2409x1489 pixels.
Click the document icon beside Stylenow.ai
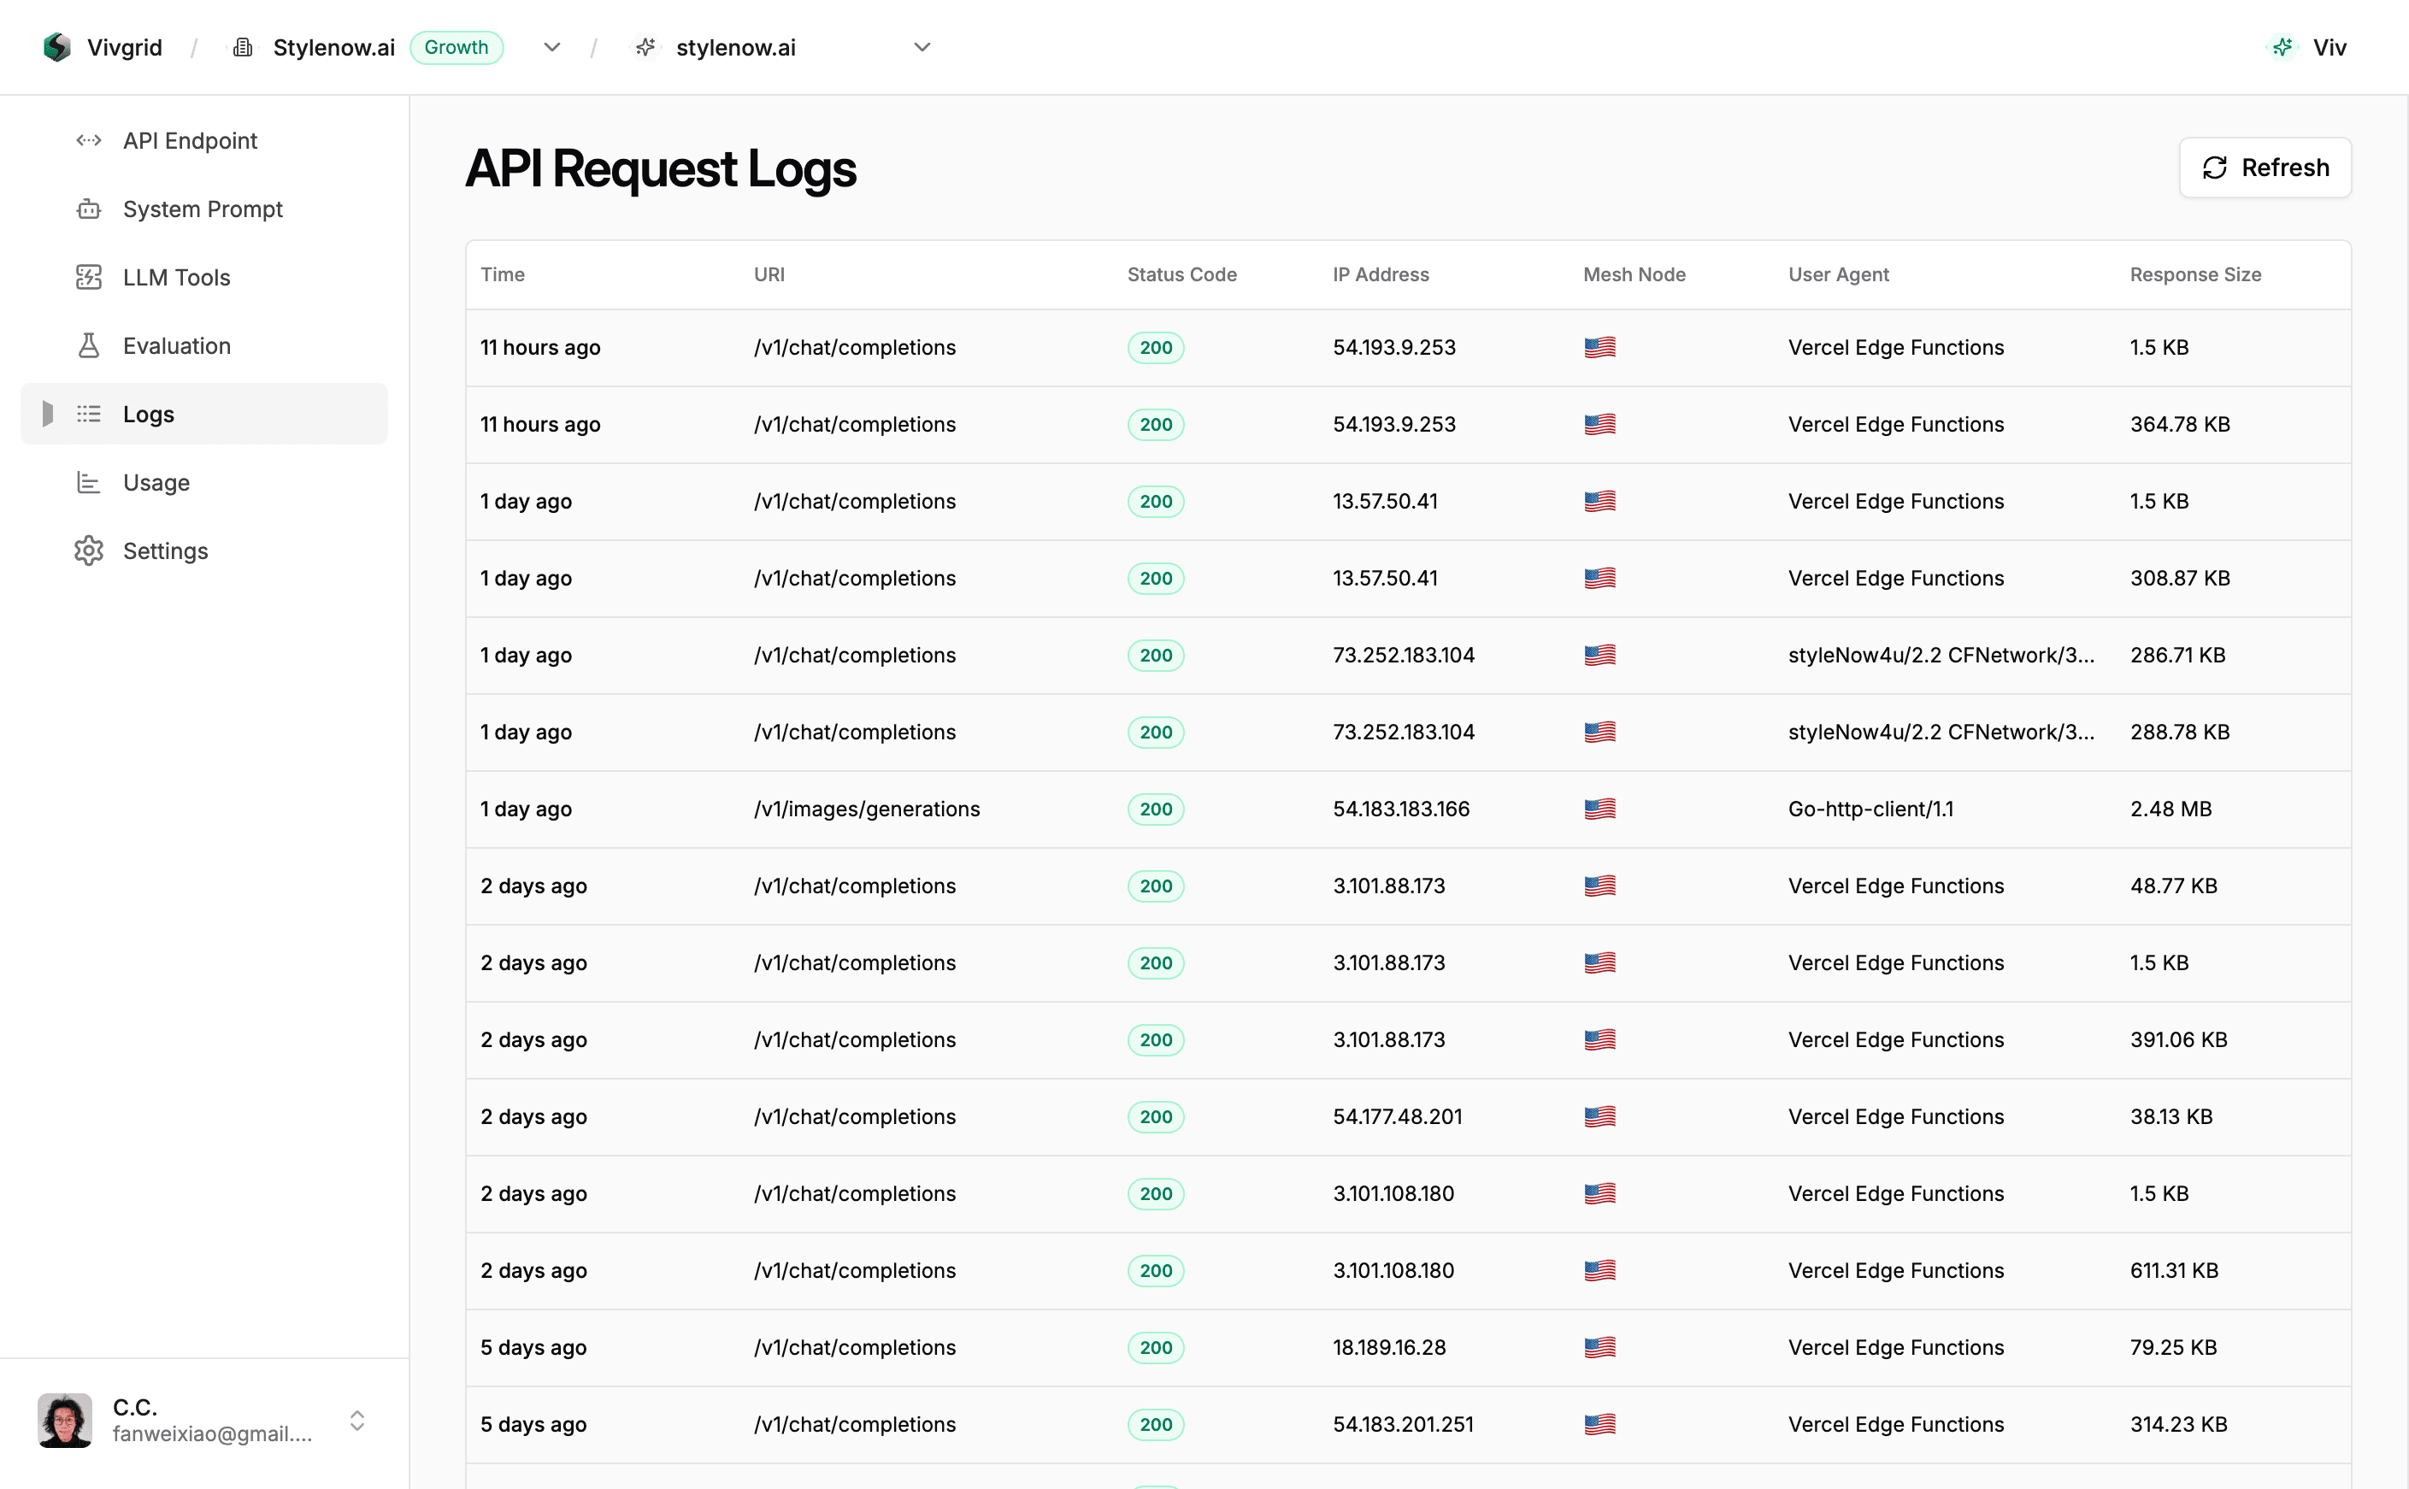242,46
